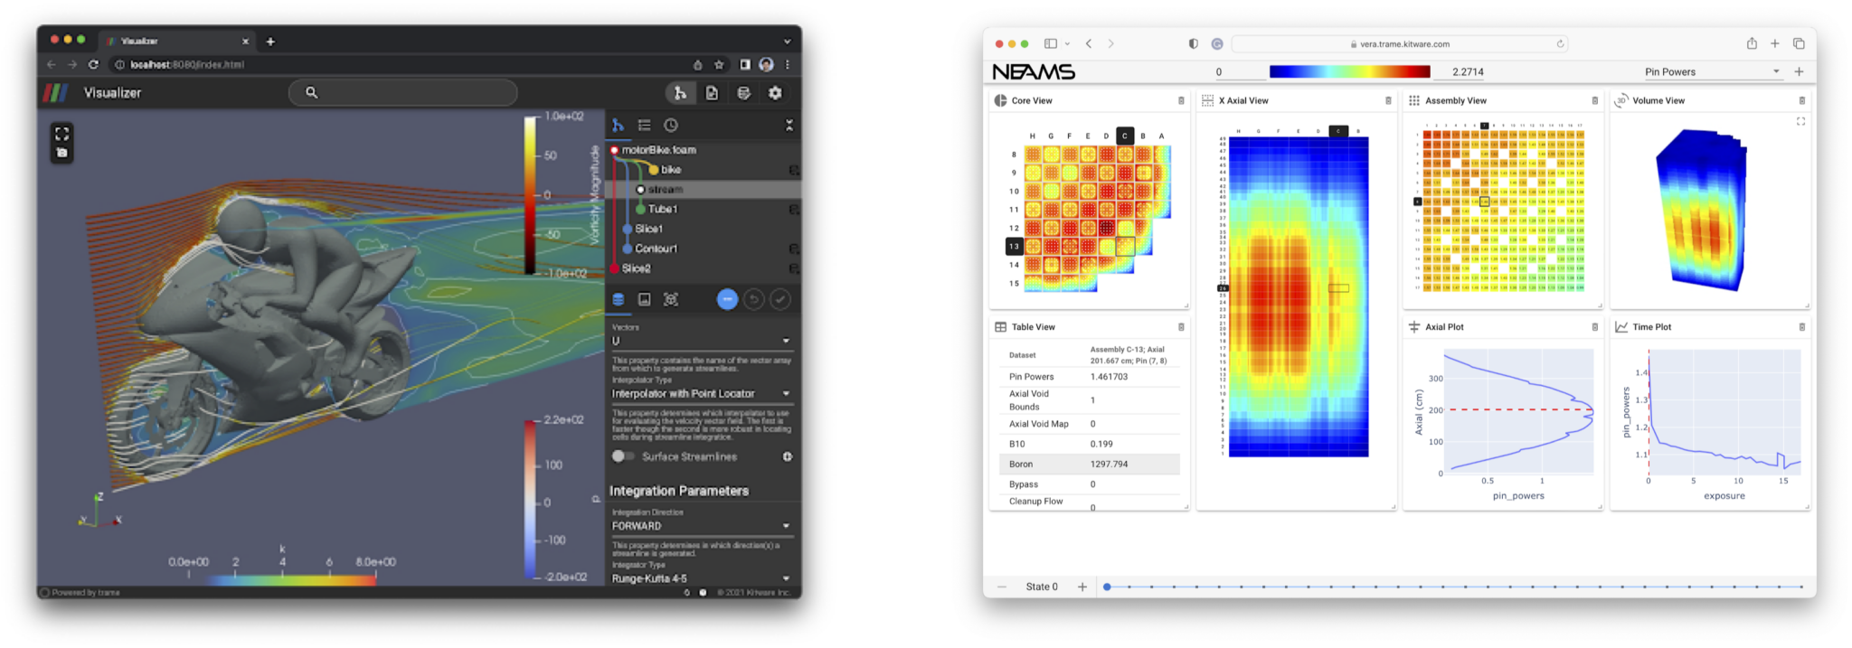This screenshot has height=648, width=1852.
Task: Open the Integration Direction FORWARD dropdown
Action: pos(701,526)
